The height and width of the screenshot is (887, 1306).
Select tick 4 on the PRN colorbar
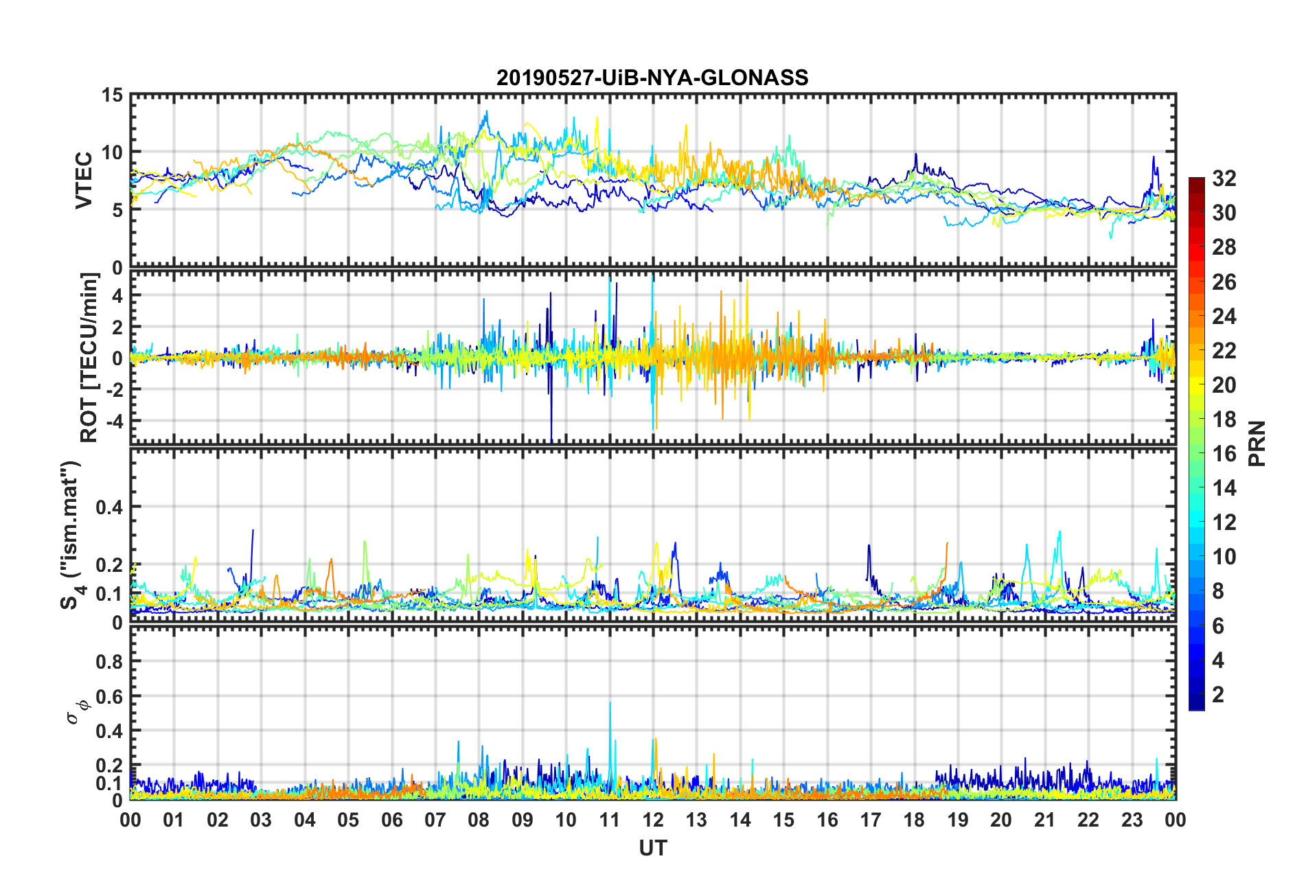point(1218,660)
